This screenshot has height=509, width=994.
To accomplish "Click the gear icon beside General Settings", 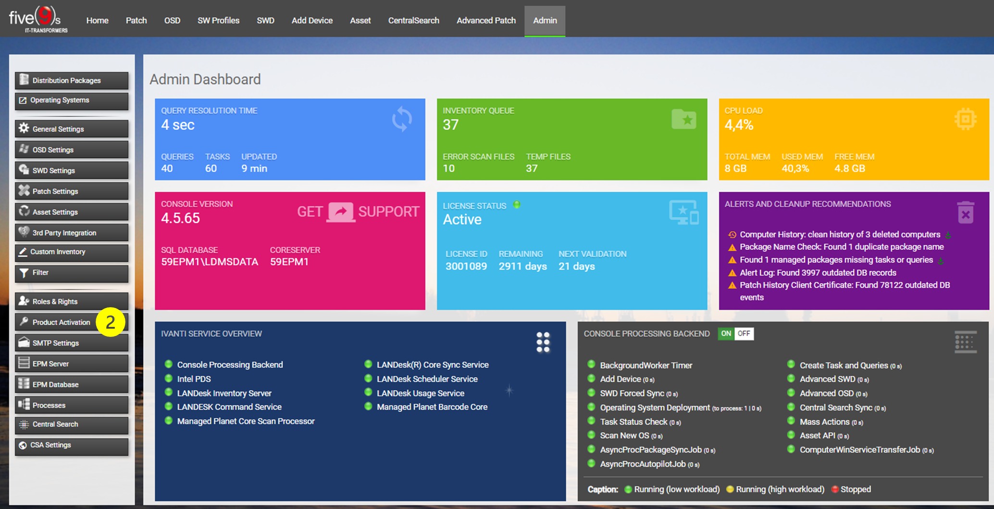I will pos(24,128).
